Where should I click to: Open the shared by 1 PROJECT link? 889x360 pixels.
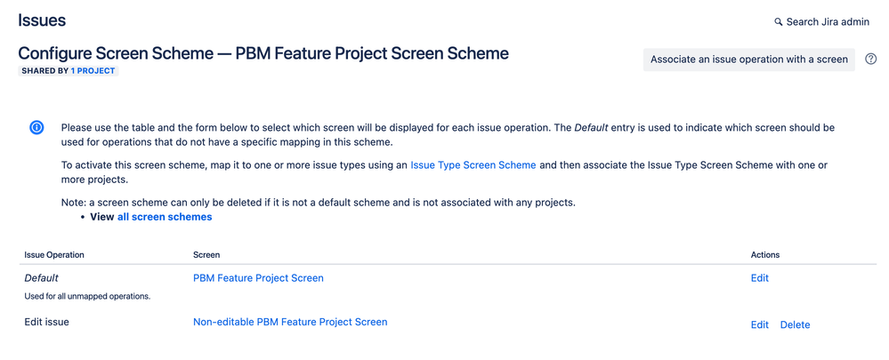pos(93,70)
